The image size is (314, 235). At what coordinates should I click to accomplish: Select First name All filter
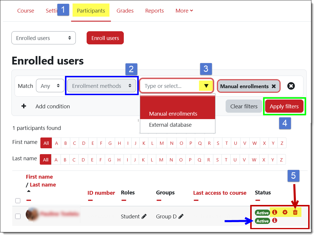(x=46, y=143)
